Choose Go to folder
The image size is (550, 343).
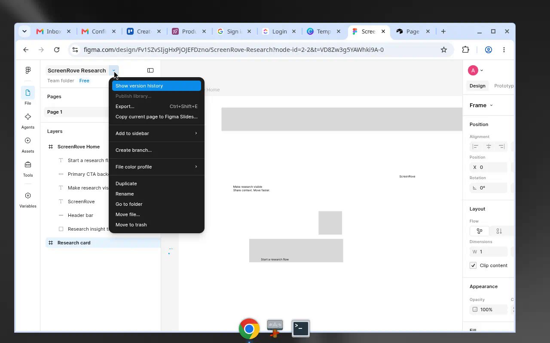(x=156, y=204)
